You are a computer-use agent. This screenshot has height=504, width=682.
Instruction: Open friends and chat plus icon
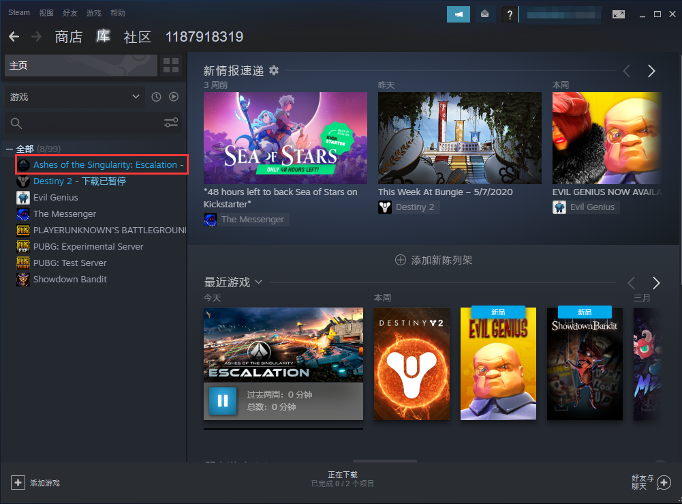(x=664, y=483)
